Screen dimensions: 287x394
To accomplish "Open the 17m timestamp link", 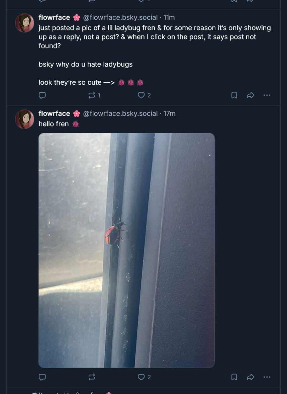I will [169, 113].
